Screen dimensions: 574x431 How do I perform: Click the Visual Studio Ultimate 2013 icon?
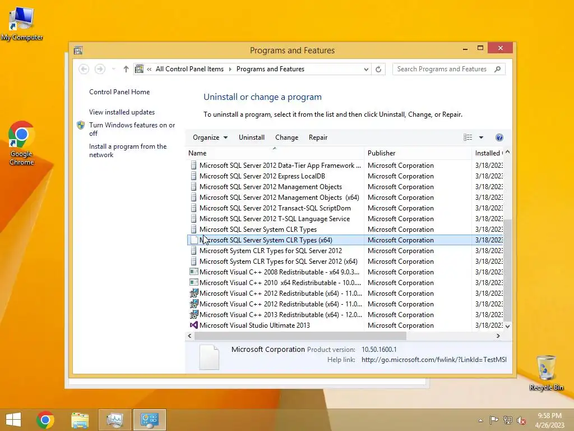pyautogui.click(x=193, y=325)
